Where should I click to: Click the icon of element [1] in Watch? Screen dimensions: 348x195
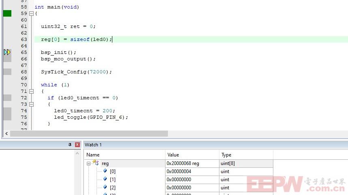tap(105, 179)
